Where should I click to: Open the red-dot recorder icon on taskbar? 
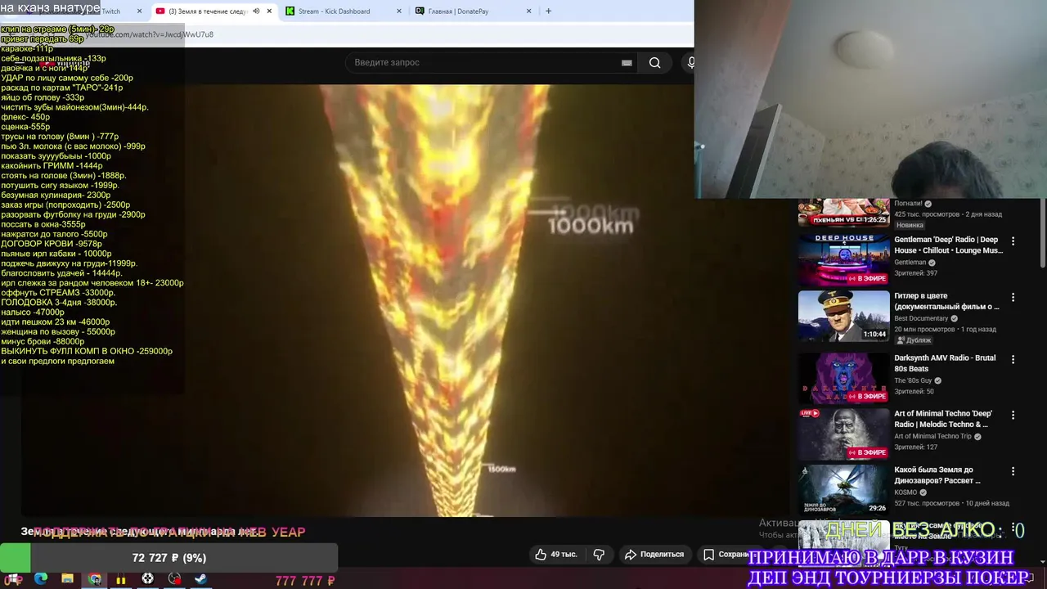174,579
